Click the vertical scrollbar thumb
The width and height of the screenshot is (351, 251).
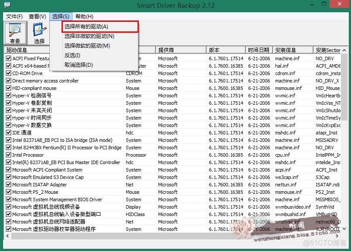coord(344,87)
